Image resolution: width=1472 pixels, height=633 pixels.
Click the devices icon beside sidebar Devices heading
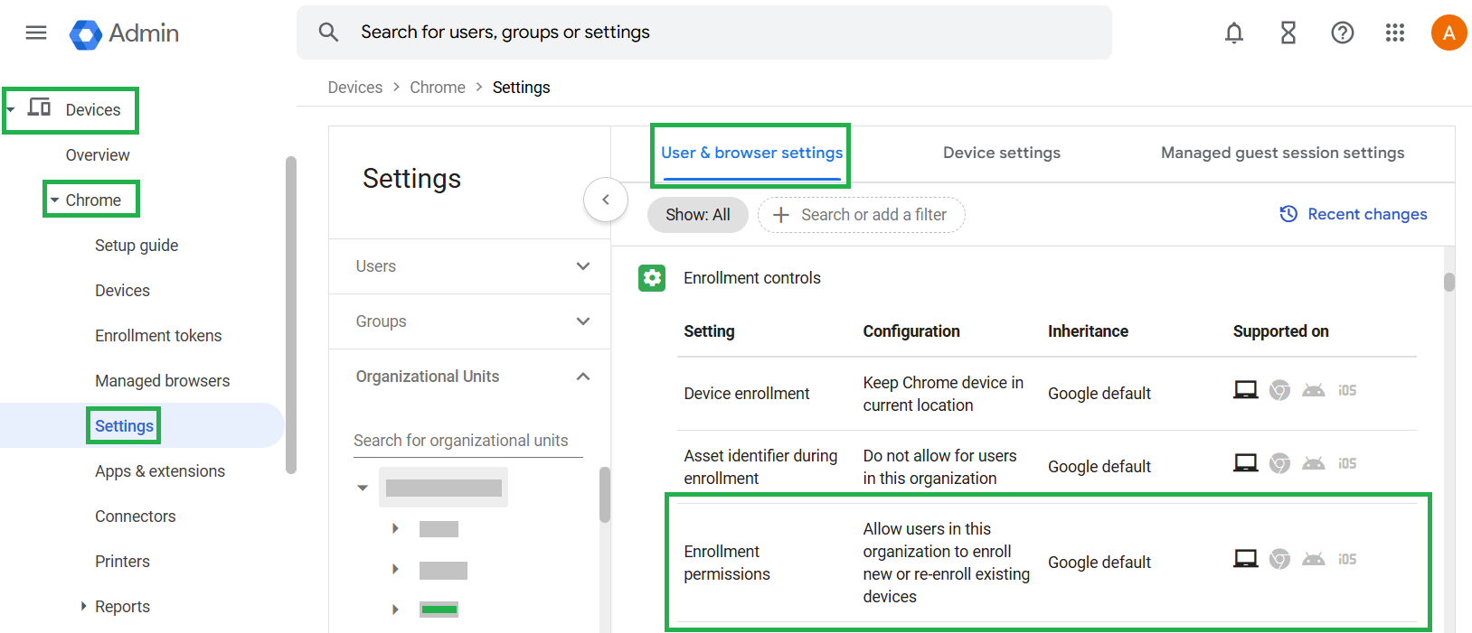[39, 108]
